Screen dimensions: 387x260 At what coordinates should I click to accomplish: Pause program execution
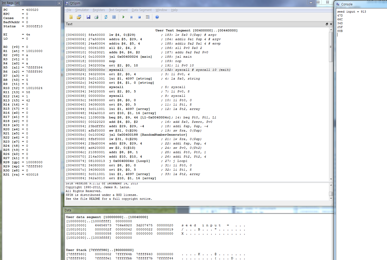click(131, 17)
